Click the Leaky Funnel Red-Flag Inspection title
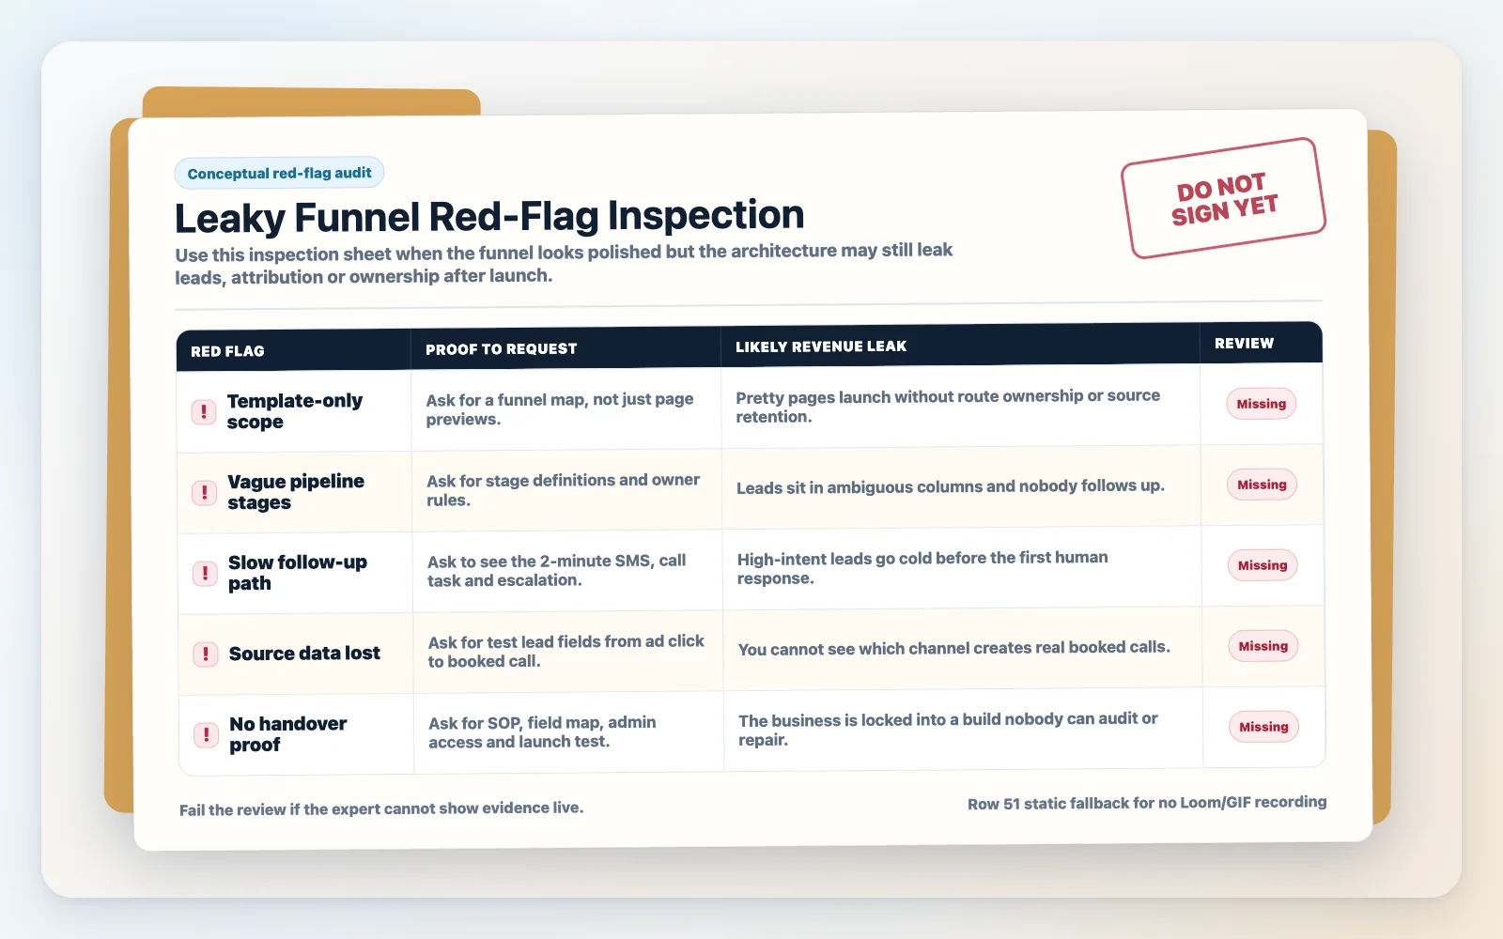 (489, 216)
